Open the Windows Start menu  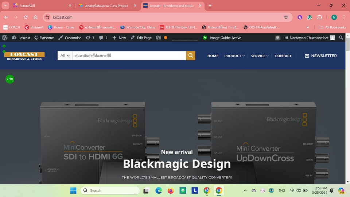coord(73,190)
